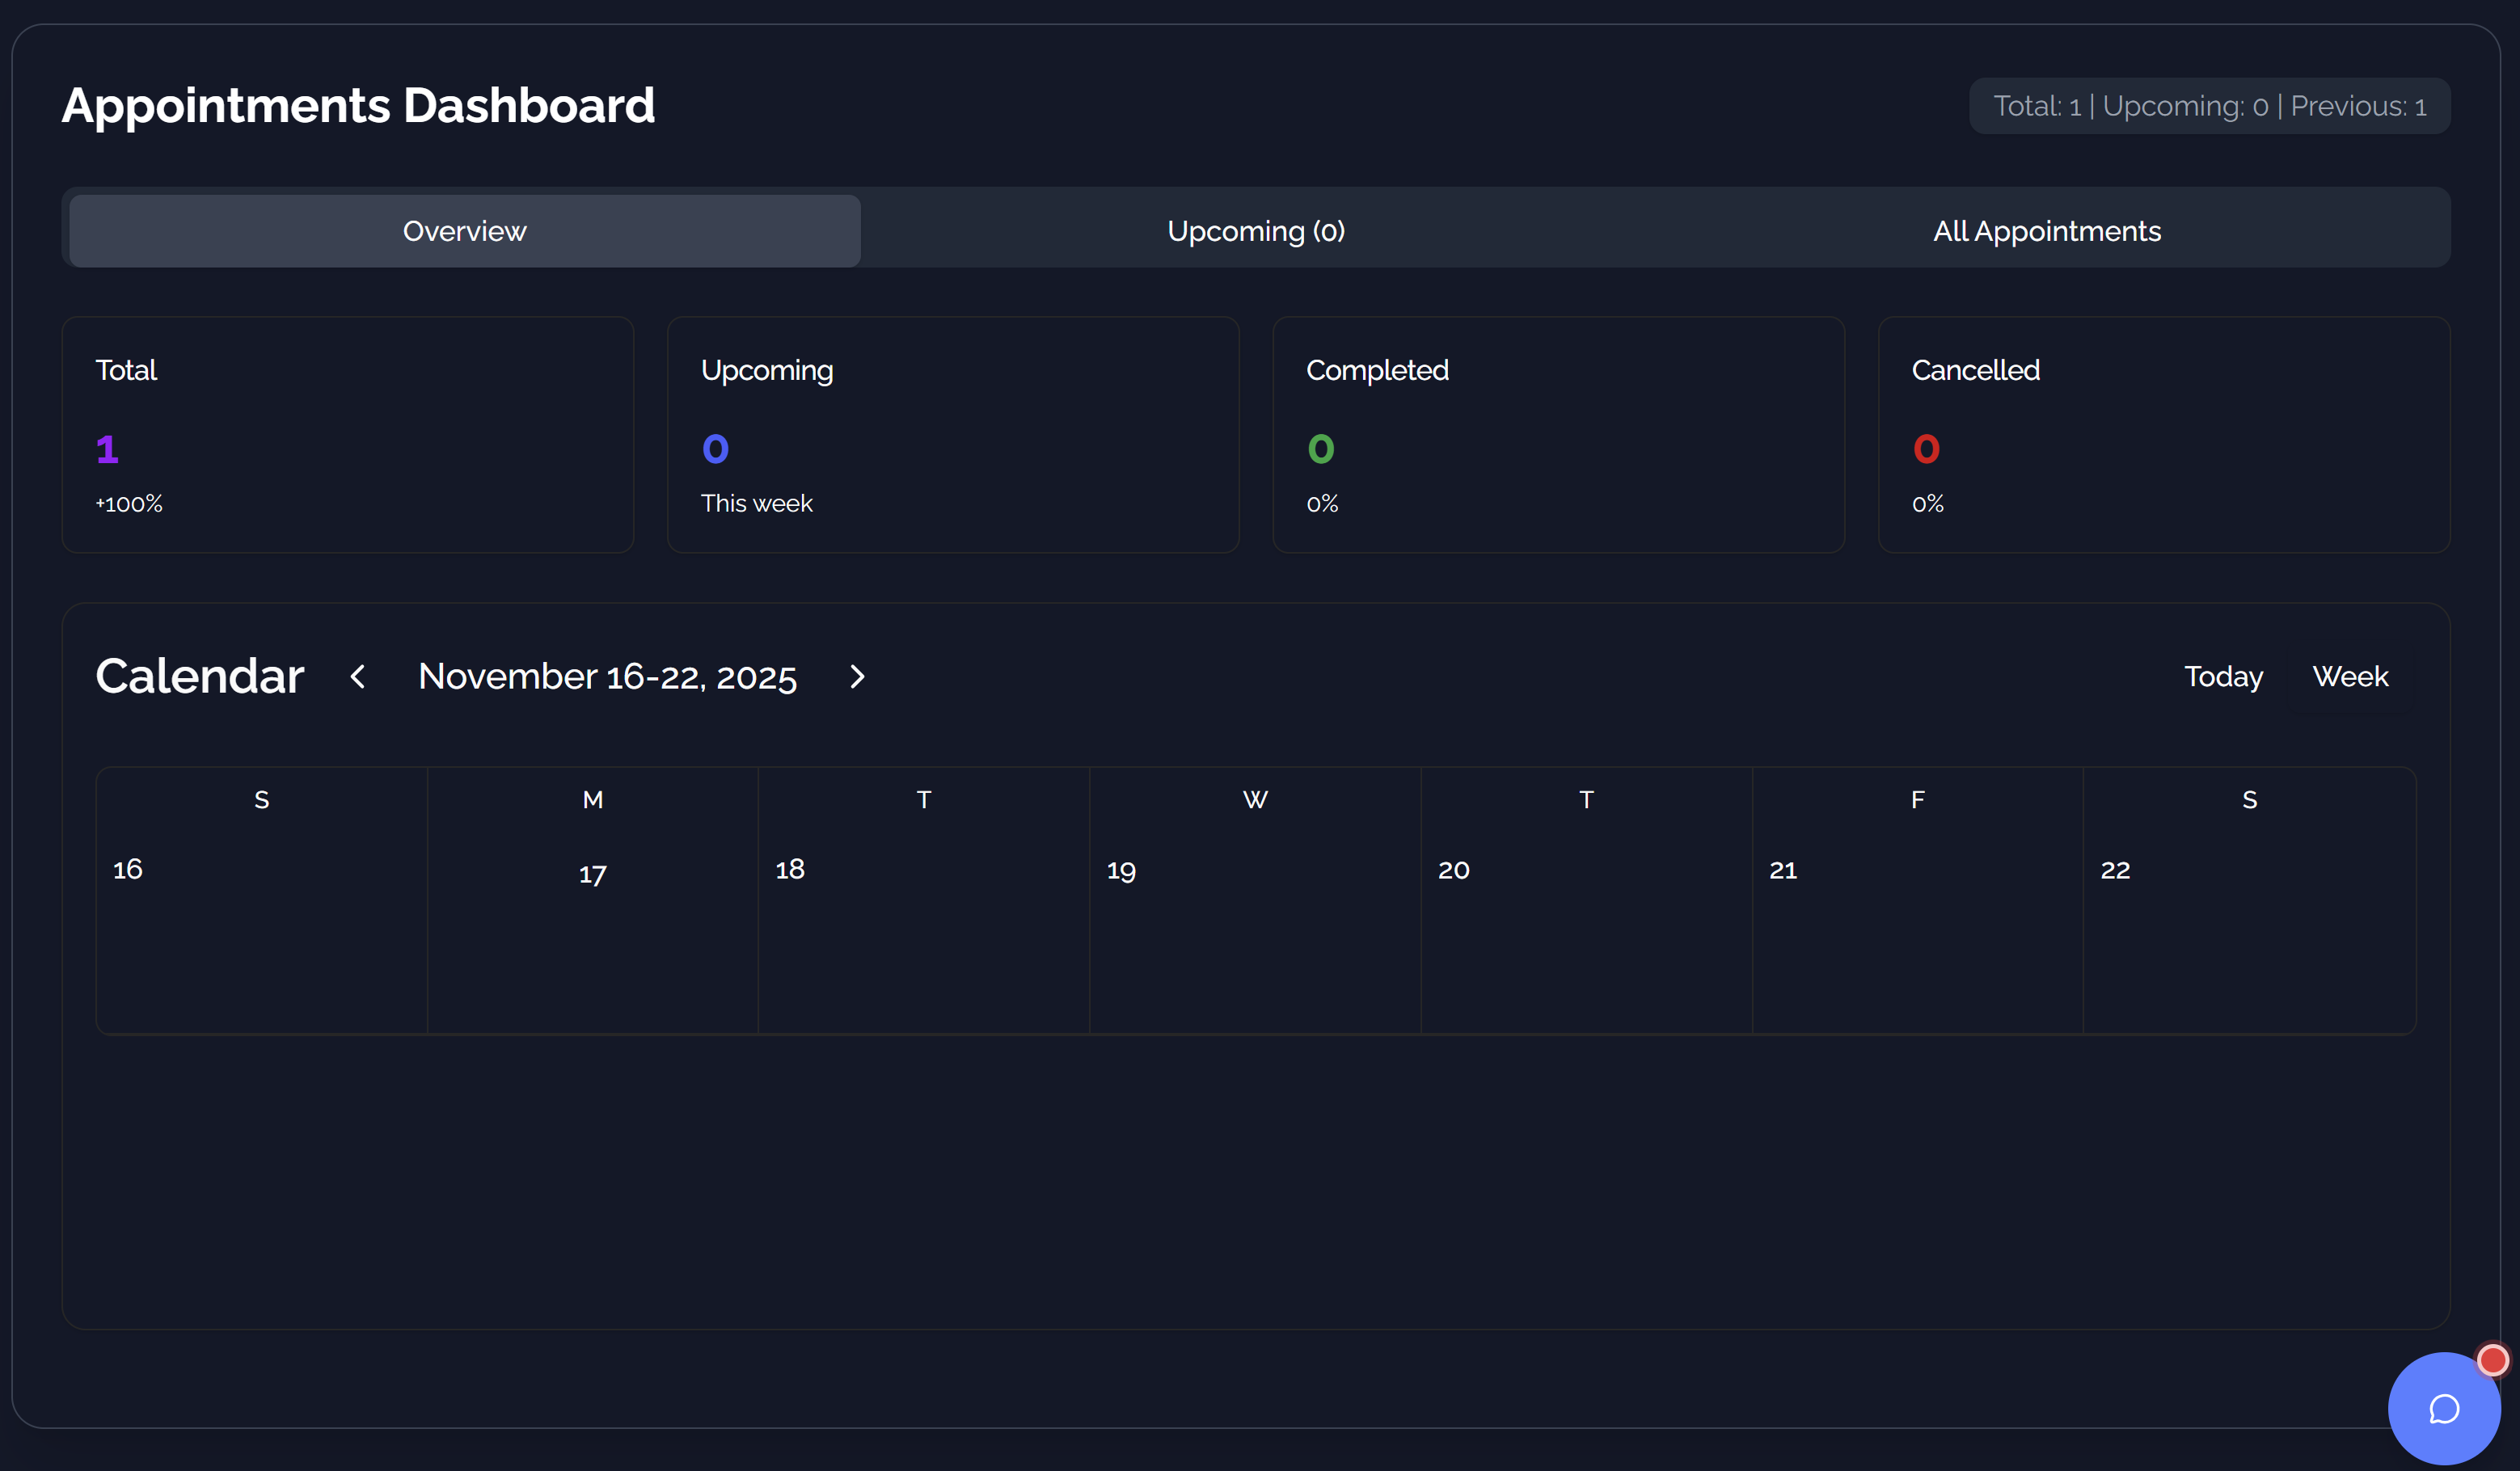Switch to All Appointments tab
The width and height of the screenshot is (2520, 1471).
click(x=2046, y=231)
